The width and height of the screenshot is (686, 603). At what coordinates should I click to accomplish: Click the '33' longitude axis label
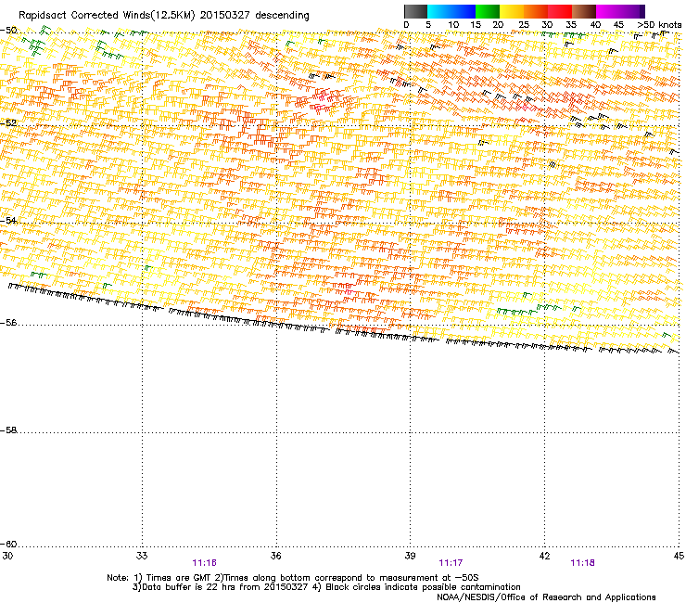[x=142, y=556]
